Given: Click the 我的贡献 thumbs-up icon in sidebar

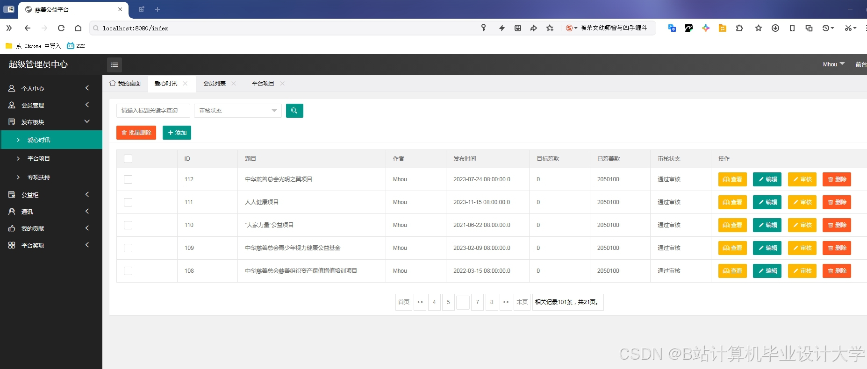Looking at the screenshot, I should point(12,228).
